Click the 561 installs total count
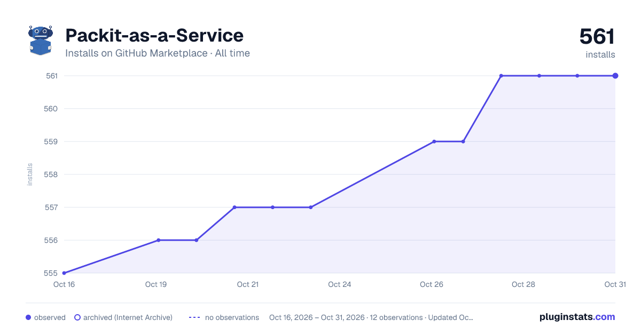This screenshot has height=336, width=641. (x=597, y=37)
